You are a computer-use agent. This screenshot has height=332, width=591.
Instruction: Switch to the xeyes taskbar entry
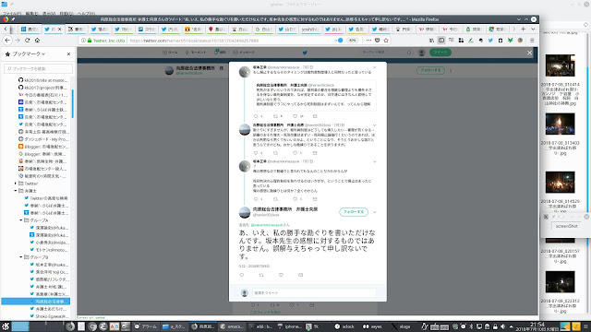click(372, 326)
